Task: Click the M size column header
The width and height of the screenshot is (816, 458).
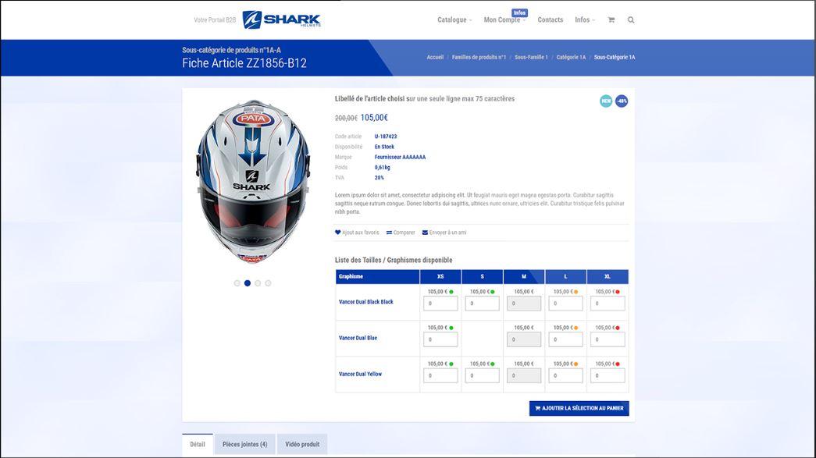Action: tap(524, 276)
